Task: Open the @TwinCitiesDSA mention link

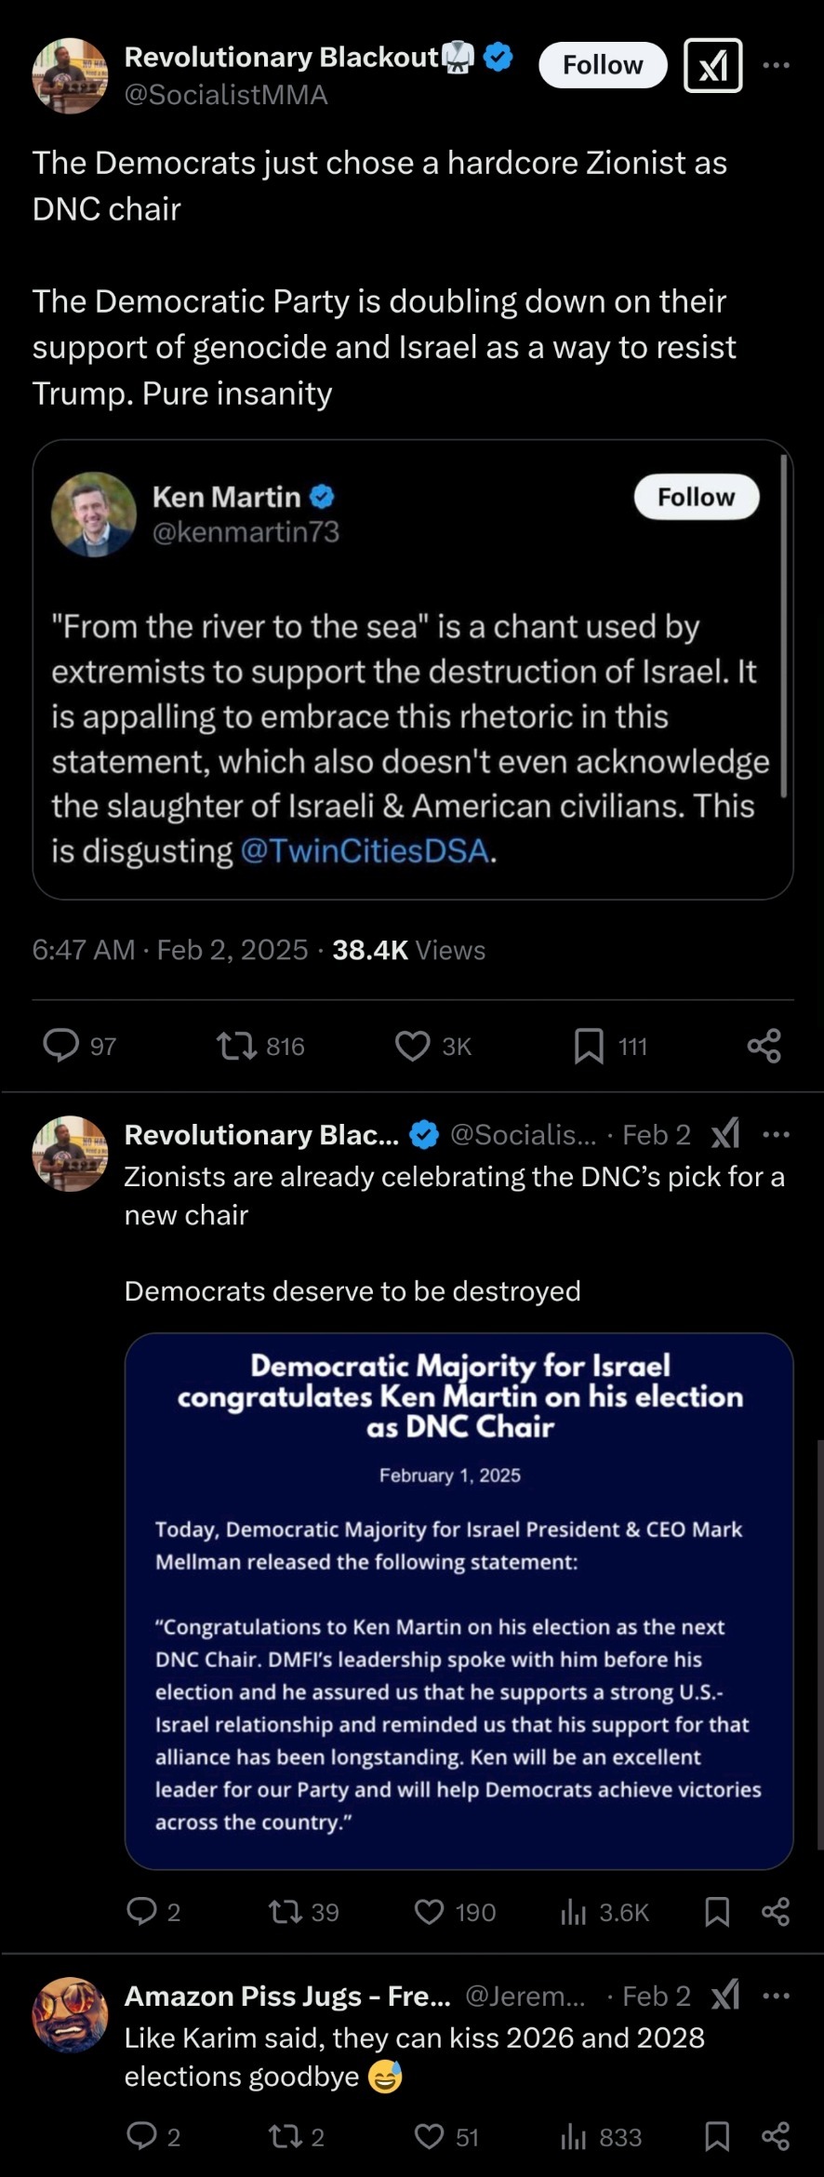Action: pyautogui.click(x=364, y=850)
